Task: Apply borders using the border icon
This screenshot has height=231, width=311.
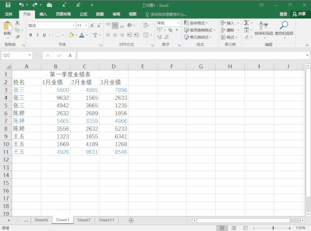Action: tap(57, 35)
